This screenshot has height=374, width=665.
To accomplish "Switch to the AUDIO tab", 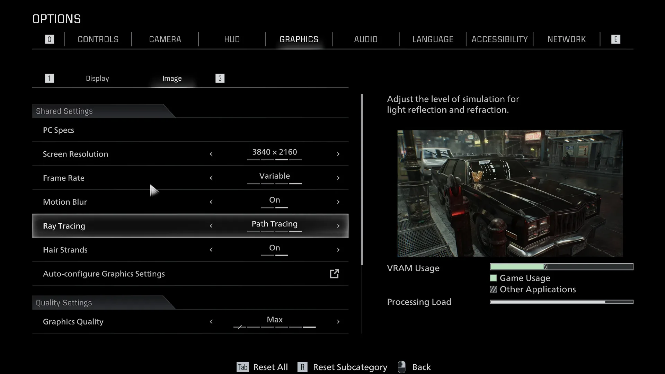I will click(x=365, y=39).
